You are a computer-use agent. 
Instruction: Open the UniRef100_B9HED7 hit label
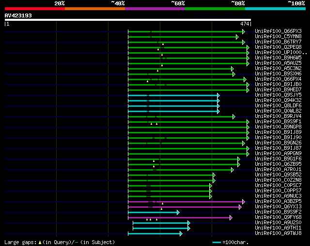[x=278, y=90]
